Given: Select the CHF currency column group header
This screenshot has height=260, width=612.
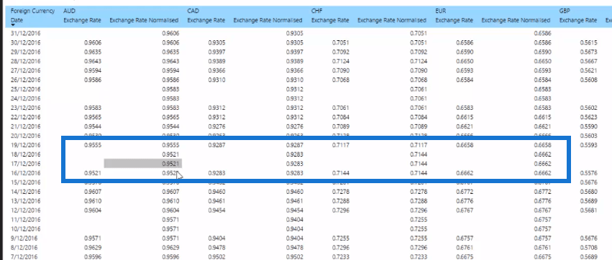Looking at the screenshot, I should (x=316, y=11).
